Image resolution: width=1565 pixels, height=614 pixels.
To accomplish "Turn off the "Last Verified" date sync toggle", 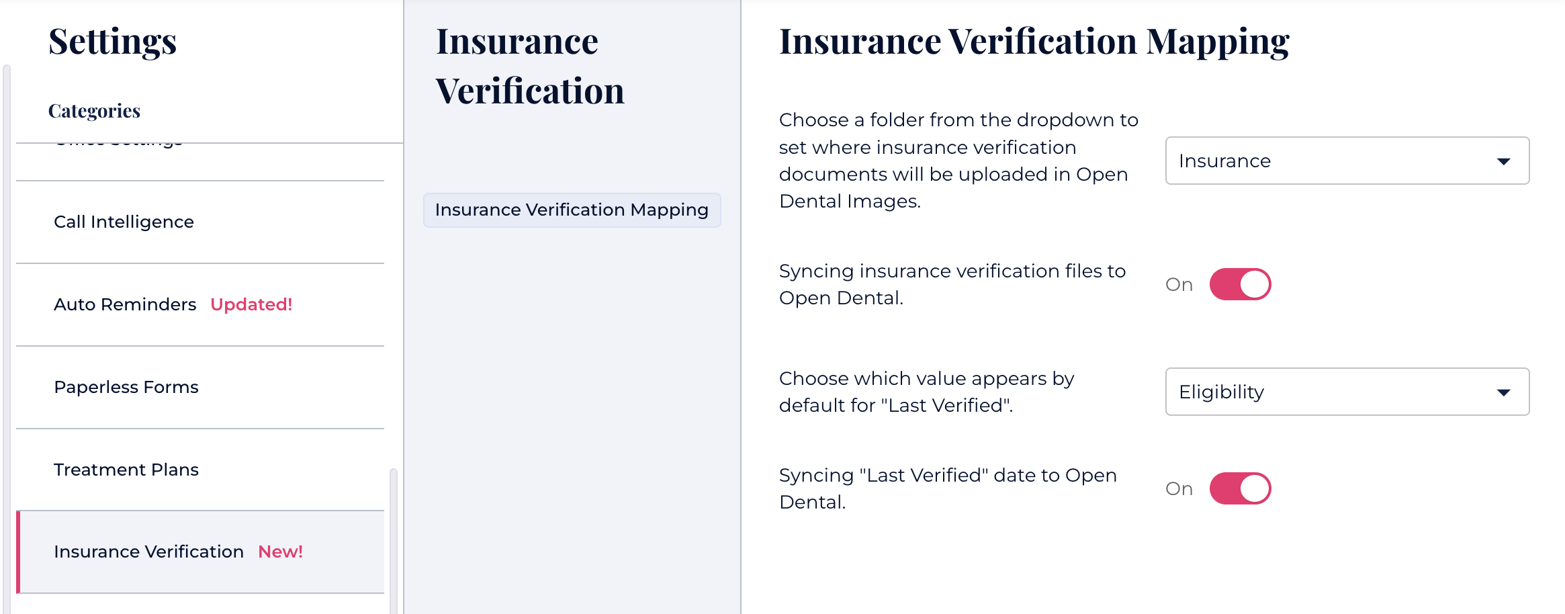I will pyautogui.click(x=1240, y=488).
